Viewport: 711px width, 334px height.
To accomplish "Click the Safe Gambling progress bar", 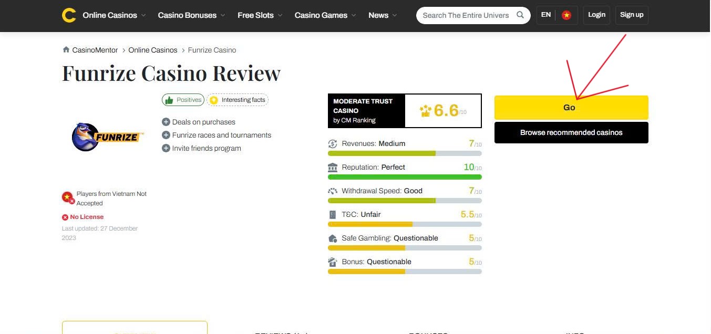I will point(405,248).
